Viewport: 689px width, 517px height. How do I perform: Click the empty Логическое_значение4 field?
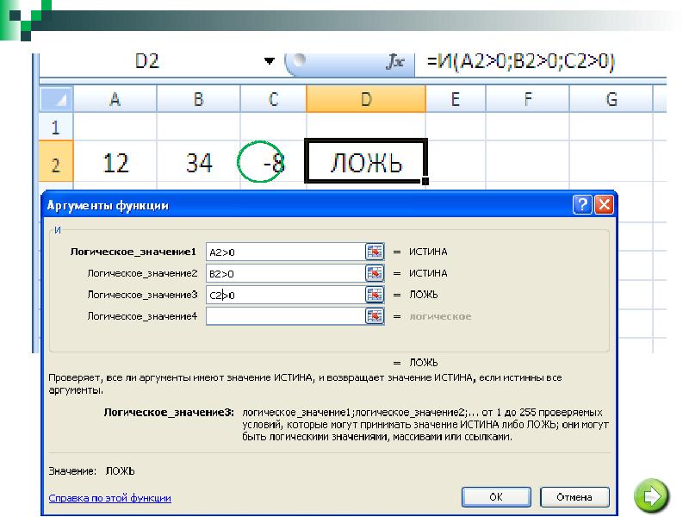[284, 316]
